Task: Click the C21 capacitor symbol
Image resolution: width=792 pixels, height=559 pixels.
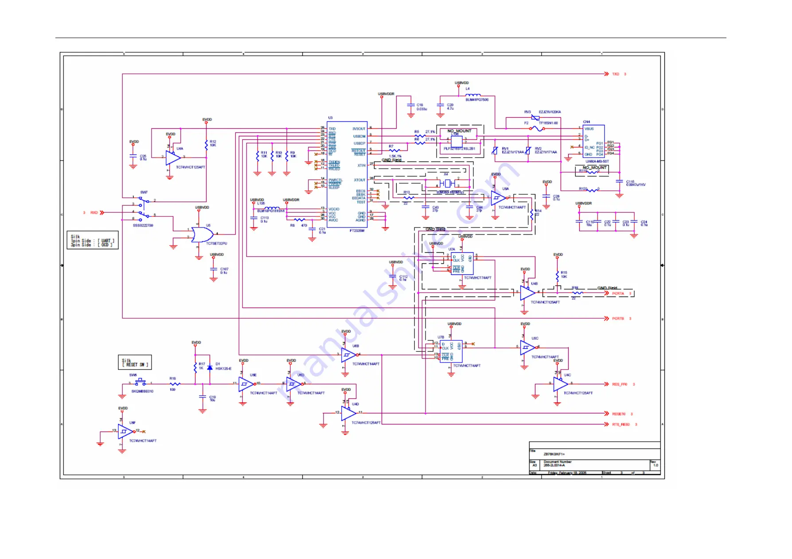Action: (x=312, y=229)
